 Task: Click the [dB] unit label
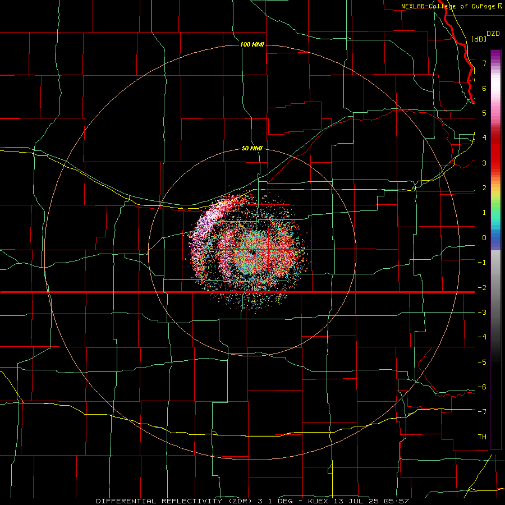[x=479, y=39]
